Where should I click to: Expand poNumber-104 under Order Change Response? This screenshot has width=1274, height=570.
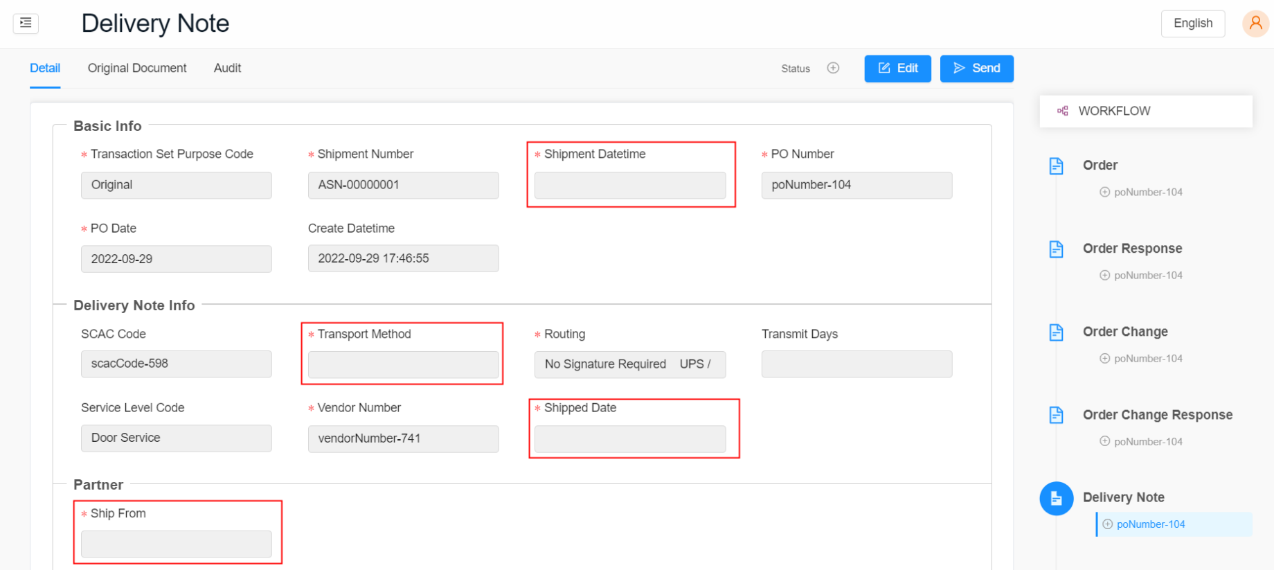[1105, 442]
